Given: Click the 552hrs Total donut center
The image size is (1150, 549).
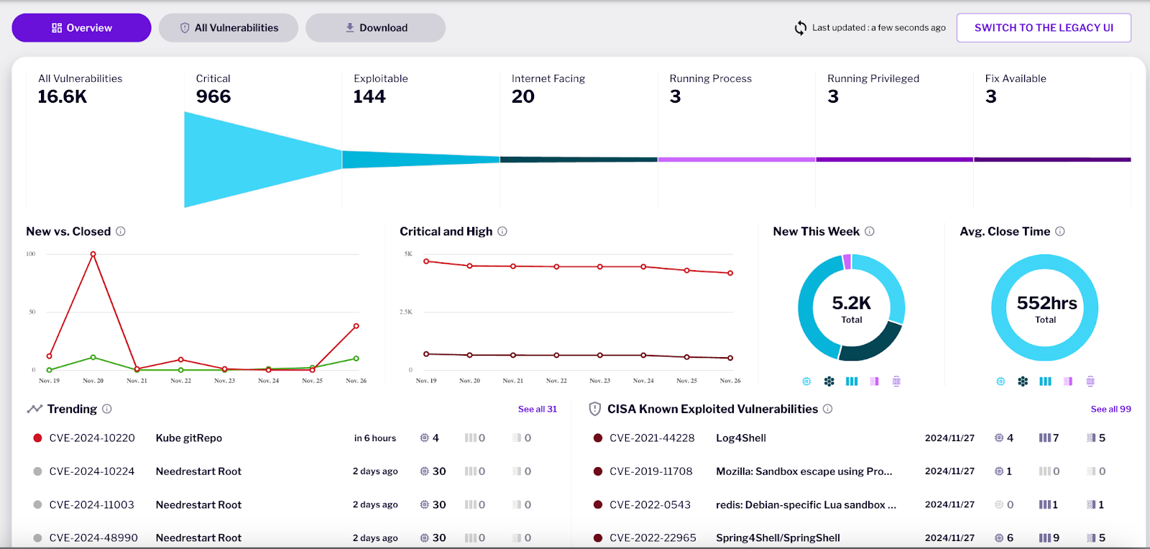Looking at the screenshot, I should 1046,308.
